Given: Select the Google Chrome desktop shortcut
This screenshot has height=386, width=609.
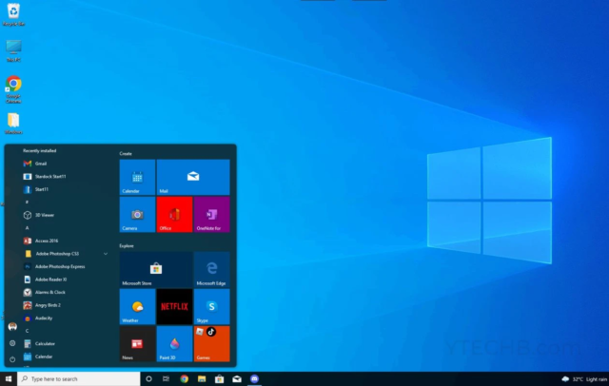Looking at the screenshot, I should pyautogui.click(x=13, y=89).
